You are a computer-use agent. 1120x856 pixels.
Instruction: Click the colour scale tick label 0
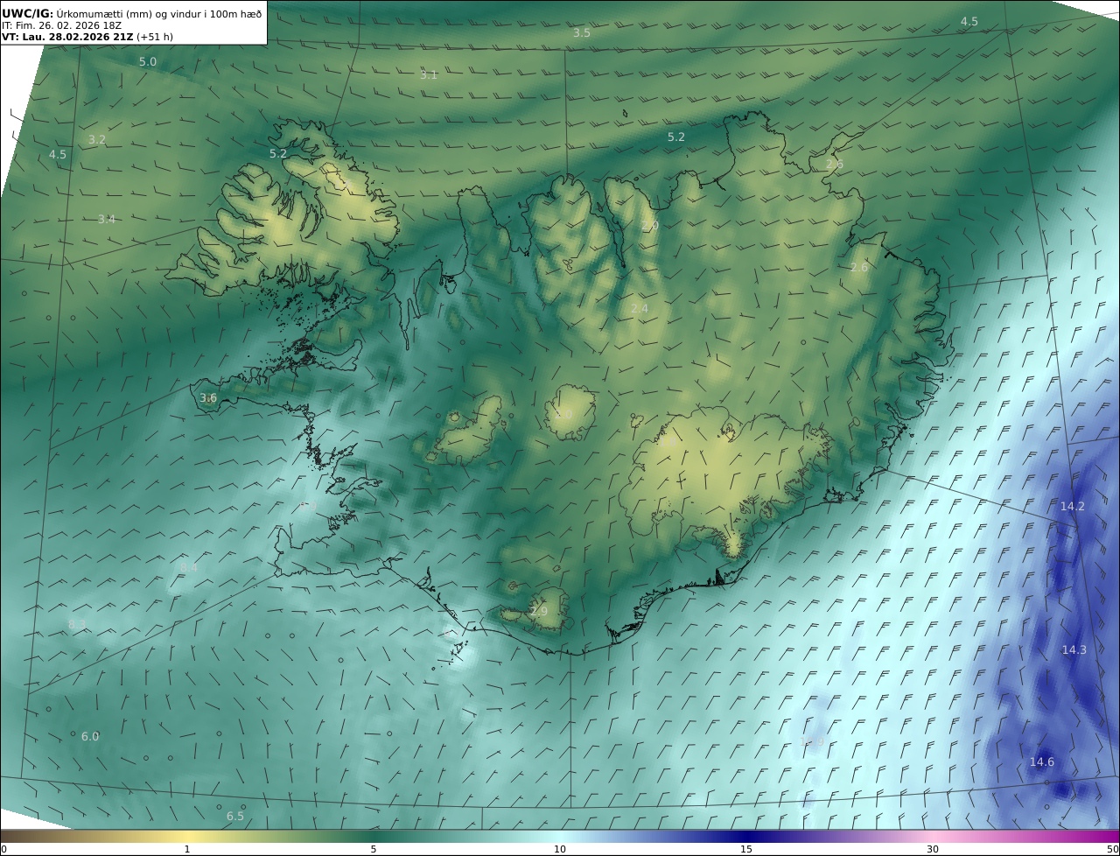tap(3, 849)
